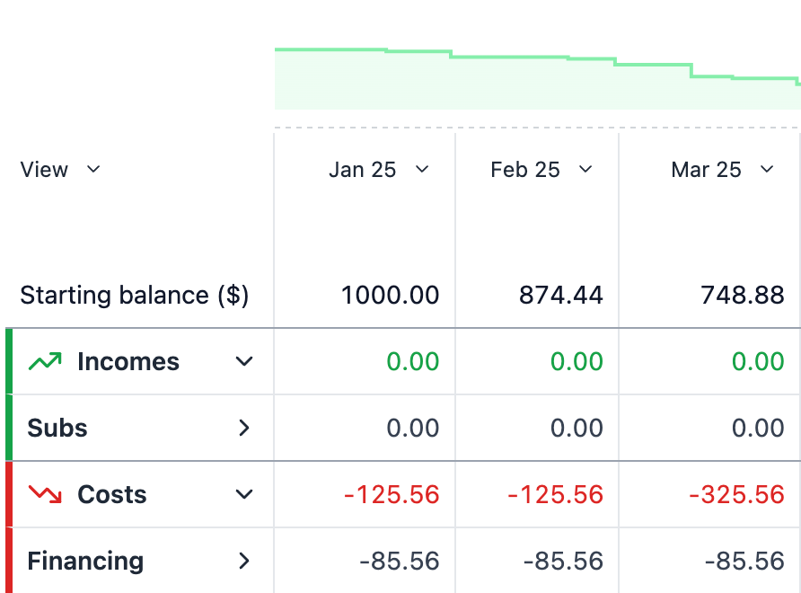Collapse the Costs section chevron
Screen dimensions: 801x593
(243, 495)
